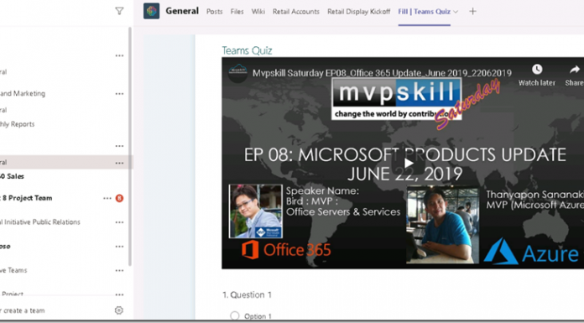Open the manage teams gear icon
This screenshot has width=584, height=323.
click(x=119, y=310)
